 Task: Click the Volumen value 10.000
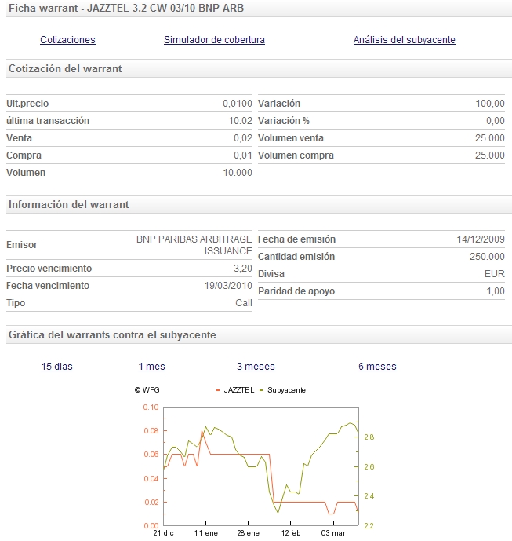[x=238, y=173]
